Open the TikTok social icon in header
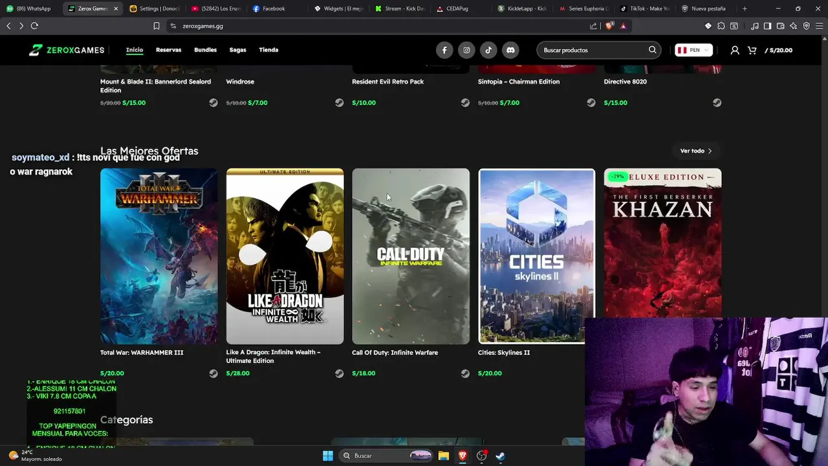 488,50
